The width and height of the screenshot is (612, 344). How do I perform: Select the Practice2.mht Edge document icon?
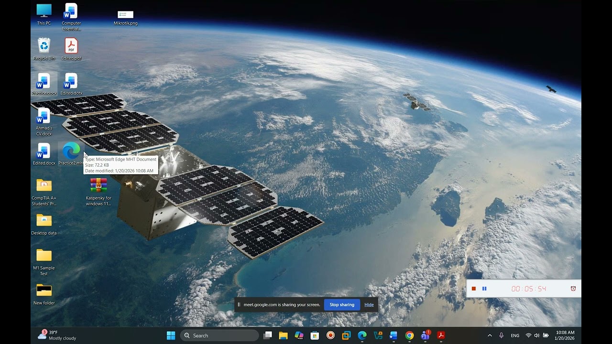[x=71, y=154]
